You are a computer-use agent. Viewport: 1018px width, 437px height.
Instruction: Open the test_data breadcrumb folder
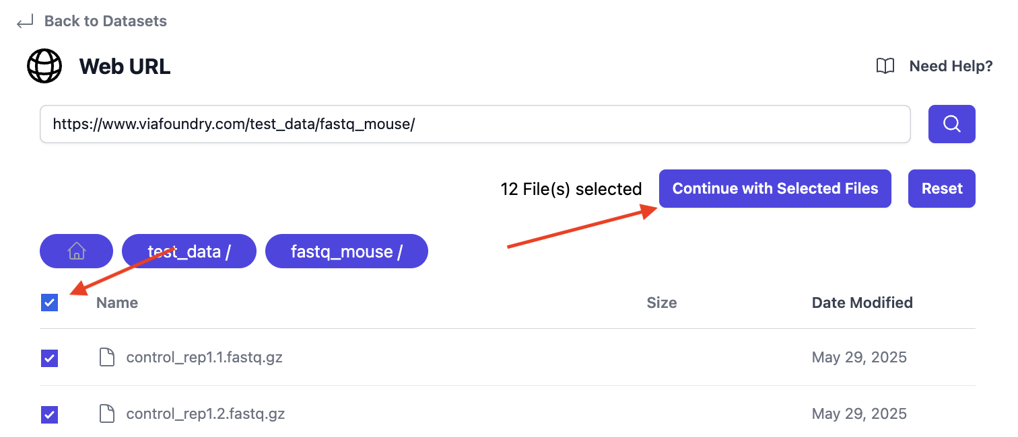coord(189,251)
